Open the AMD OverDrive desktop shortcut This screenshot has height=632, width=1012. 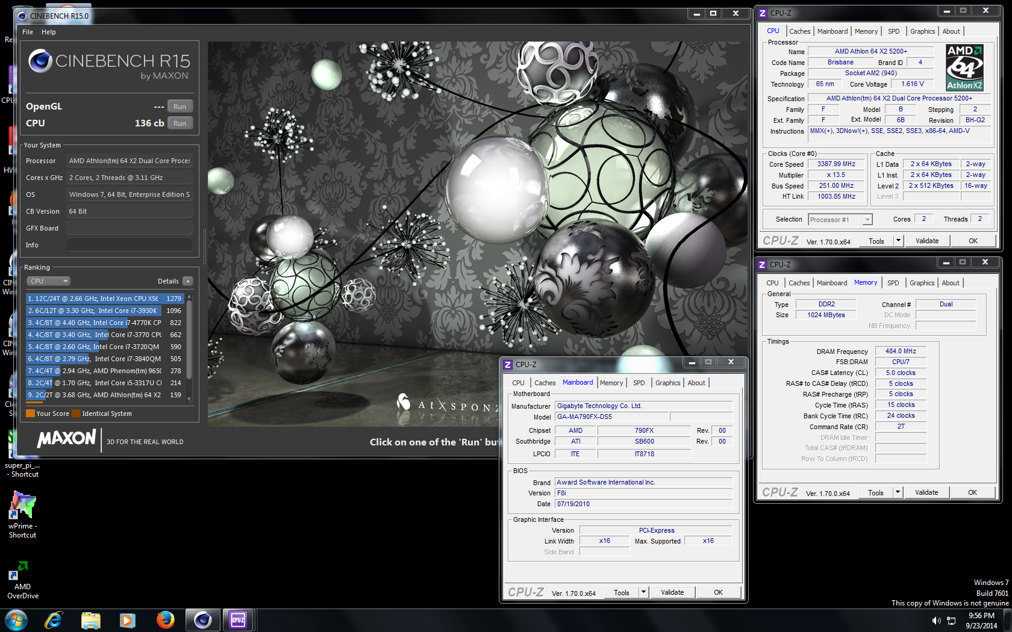tap(22, 580)
